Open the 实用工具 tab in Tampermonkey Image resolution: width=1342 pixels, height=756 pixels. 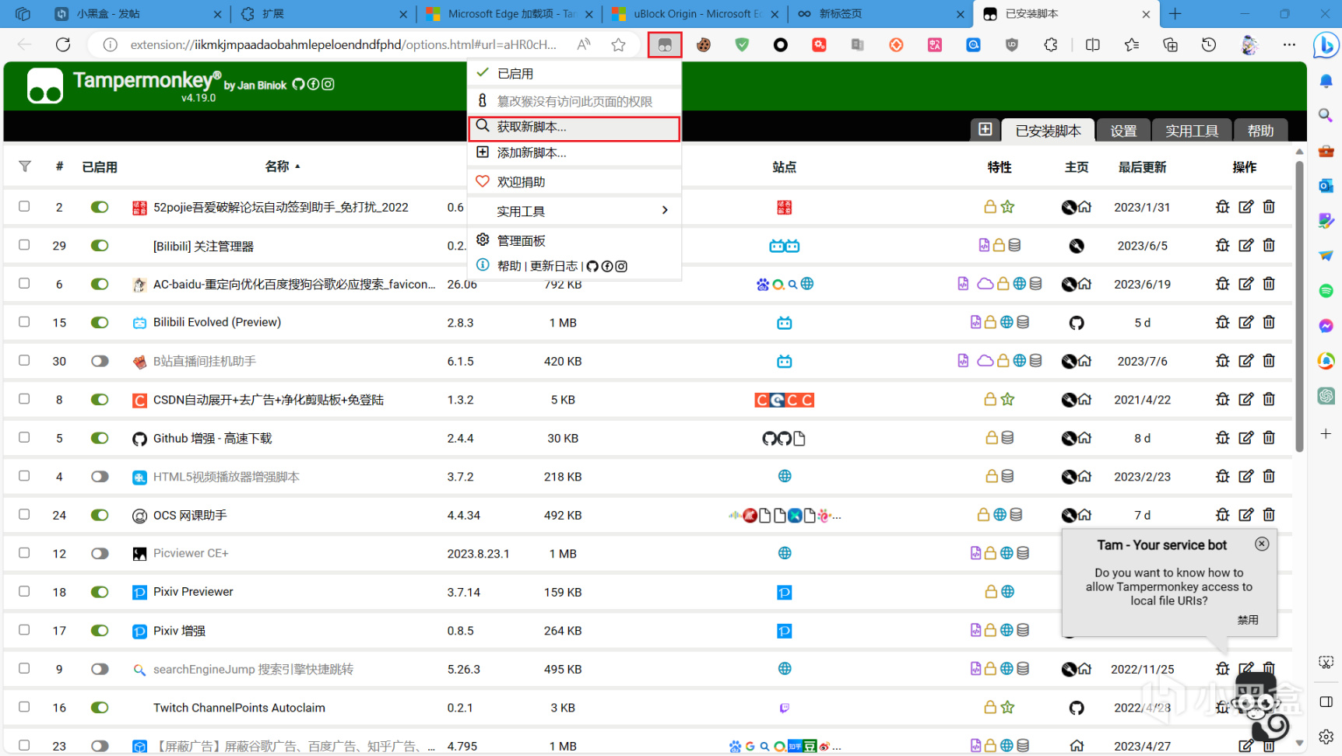pos(1192,131)
